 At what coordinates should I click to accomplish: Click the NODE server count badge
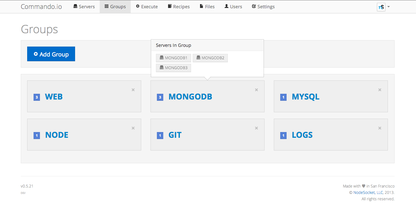[37, 136]
